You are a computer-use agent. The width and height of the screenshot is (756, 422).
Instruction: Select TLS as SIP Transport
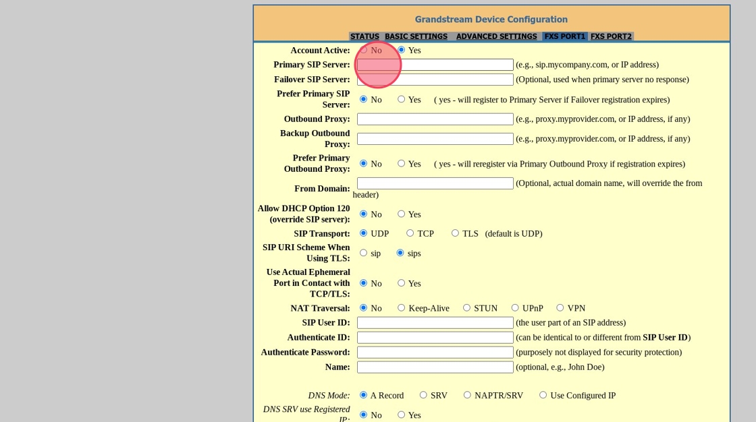(x=455, y=233)
